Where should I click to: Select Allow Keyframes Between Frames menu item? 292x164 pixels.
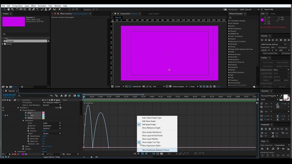[x=157, y=150]
